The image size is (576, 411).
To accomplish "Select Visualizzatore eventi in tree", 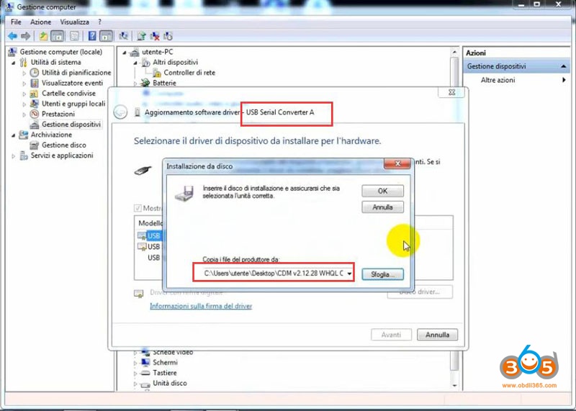I will [x=72, y=83].
